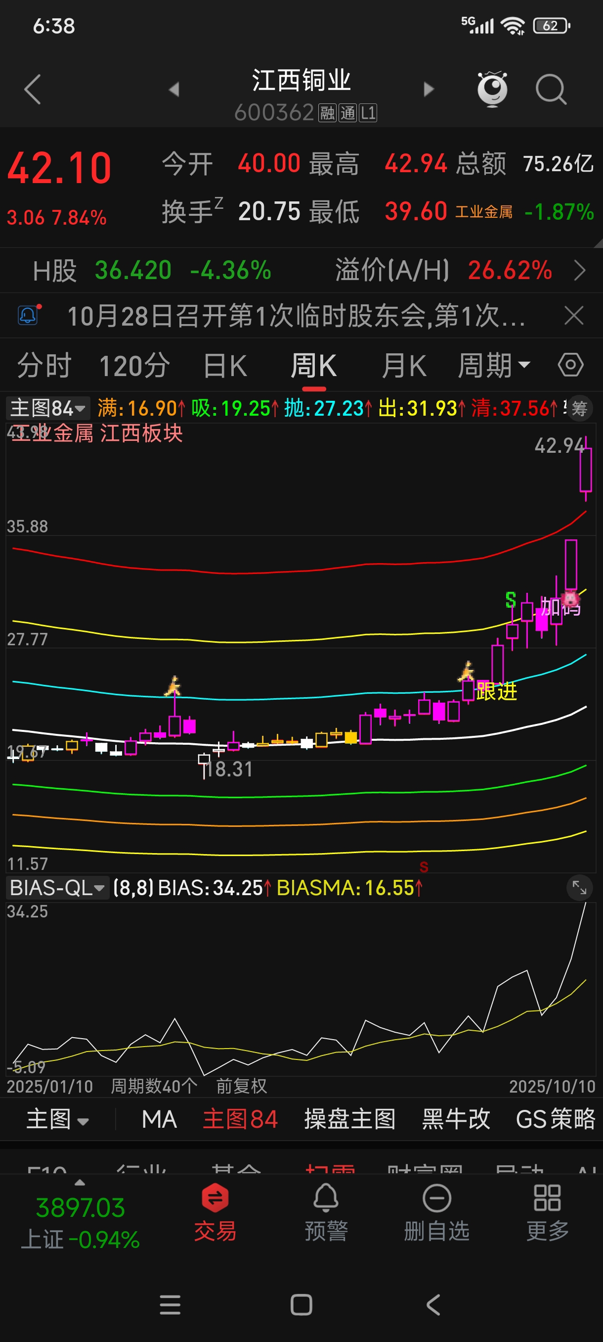
Task: Select the GS策略 indicator
Action: (x=555, y=1119)
